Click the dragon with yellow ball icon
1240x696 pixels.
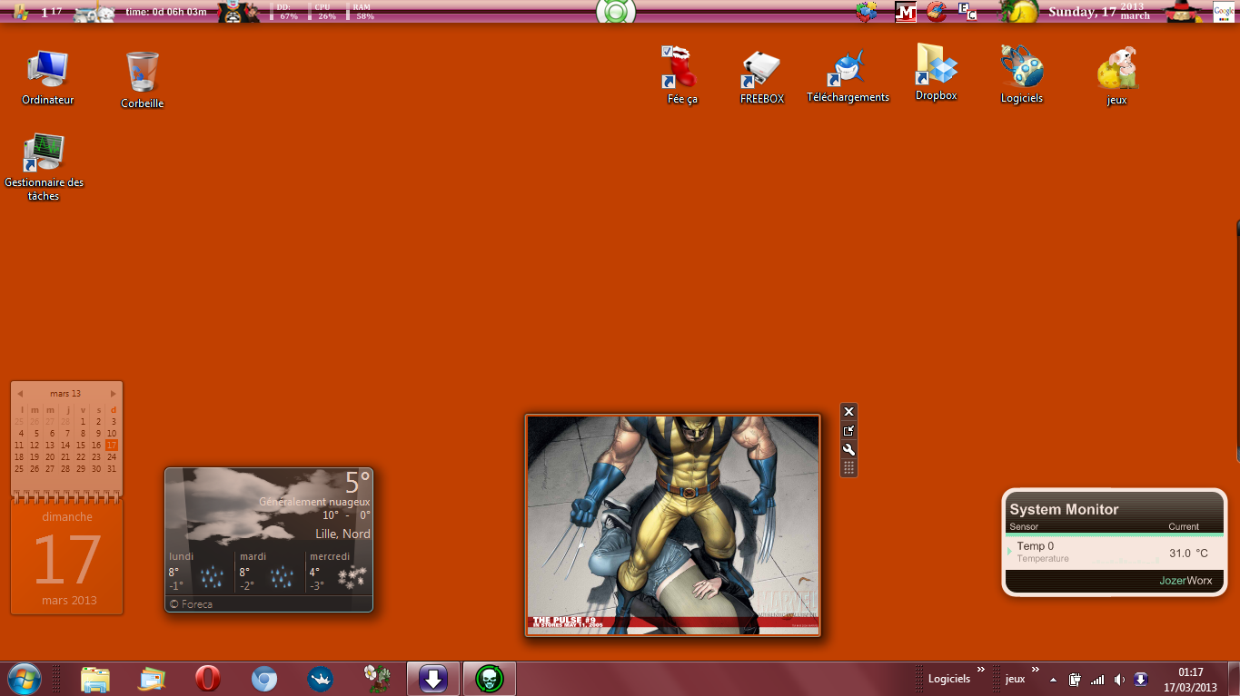click(x=1019, y=12)
